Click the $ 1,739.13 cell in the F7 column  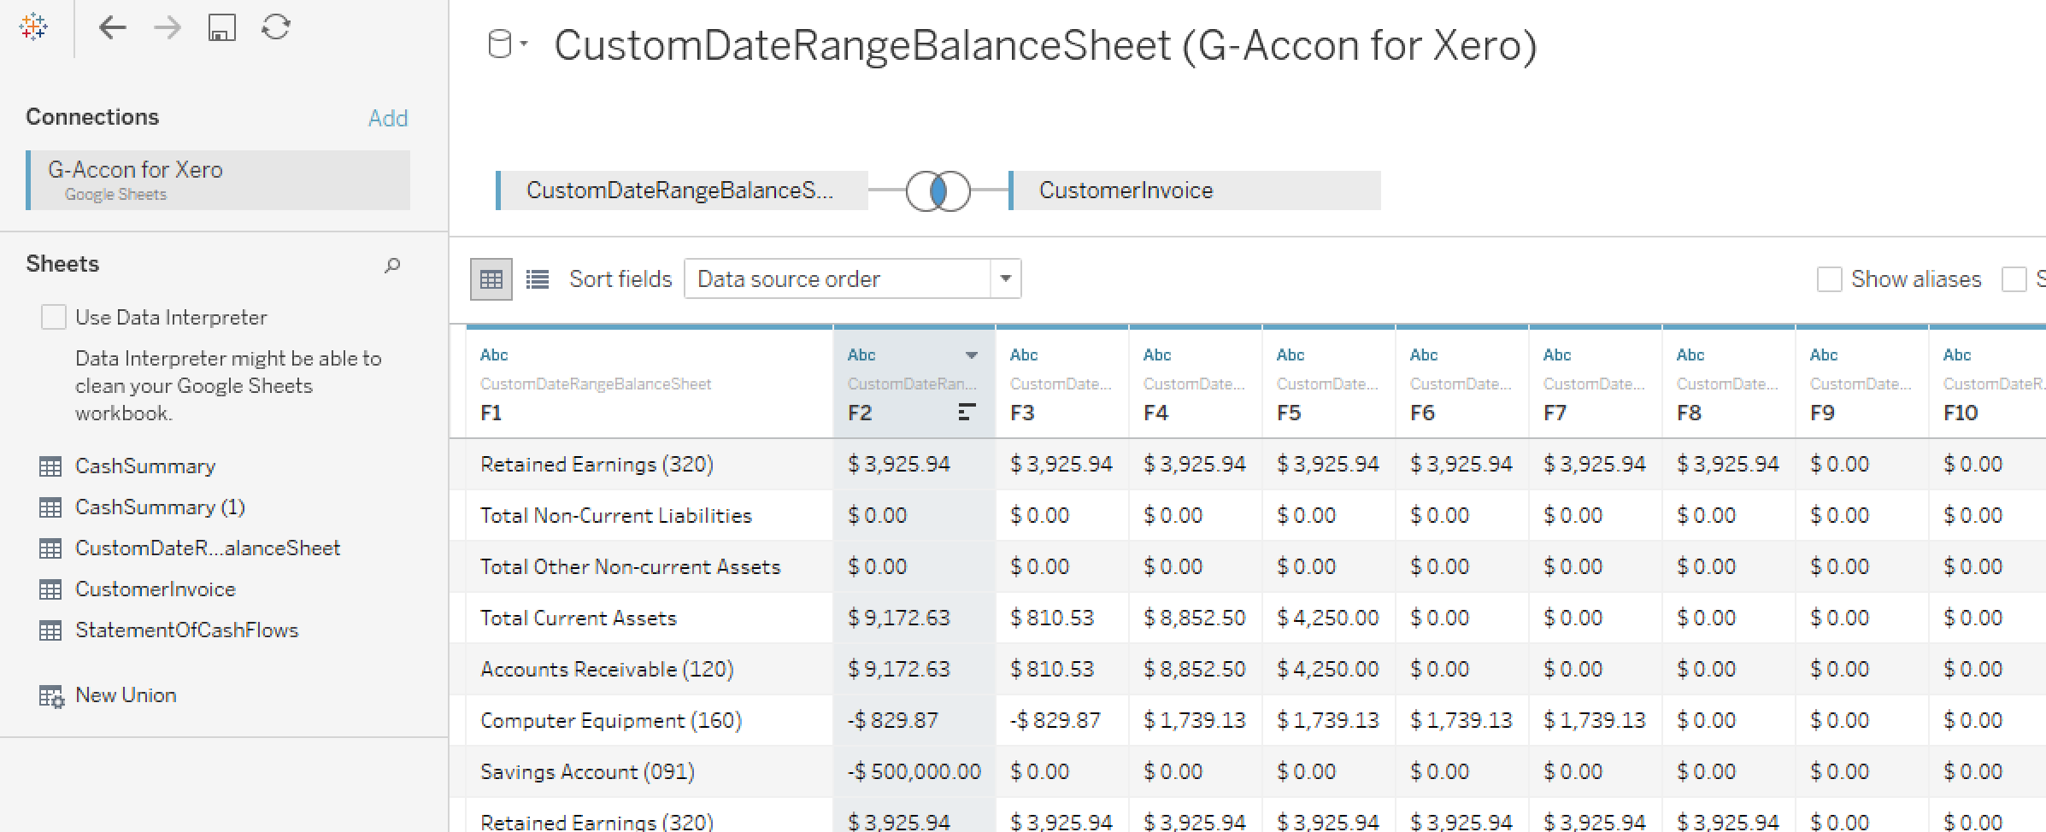coord(1596,720)
